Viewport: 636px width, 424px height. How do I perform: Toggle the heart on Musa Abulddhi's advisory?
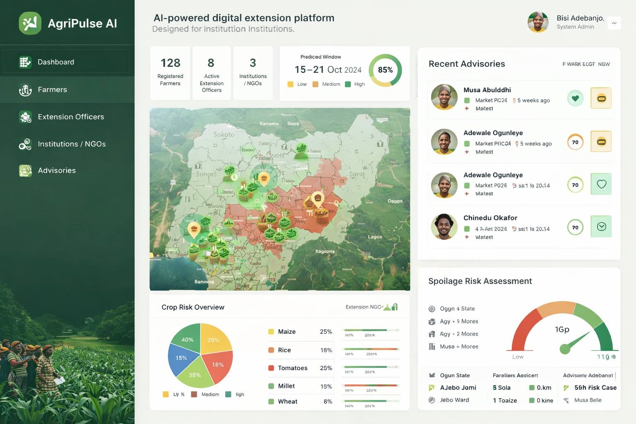[x=575, y=98]
